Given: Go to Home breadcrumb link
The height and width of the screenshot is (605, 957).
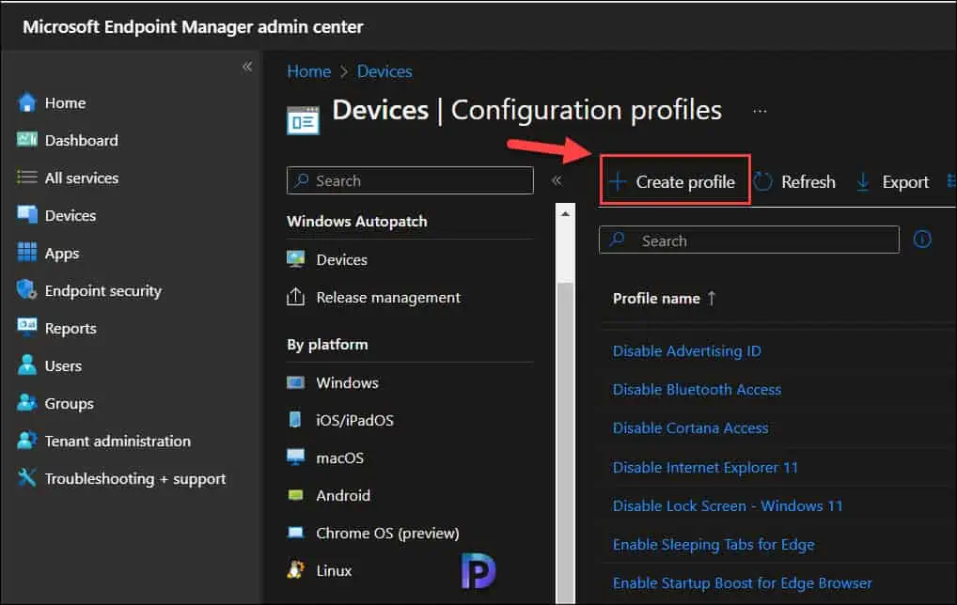Looking at the screenshot, I should [x=309, y=71].
